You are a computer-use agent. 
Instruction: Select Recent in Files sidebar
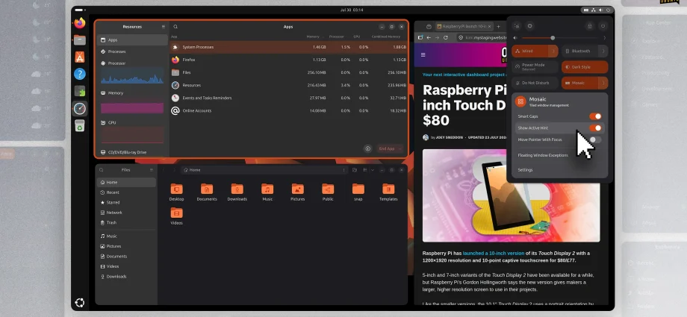[x=126, y=192]
